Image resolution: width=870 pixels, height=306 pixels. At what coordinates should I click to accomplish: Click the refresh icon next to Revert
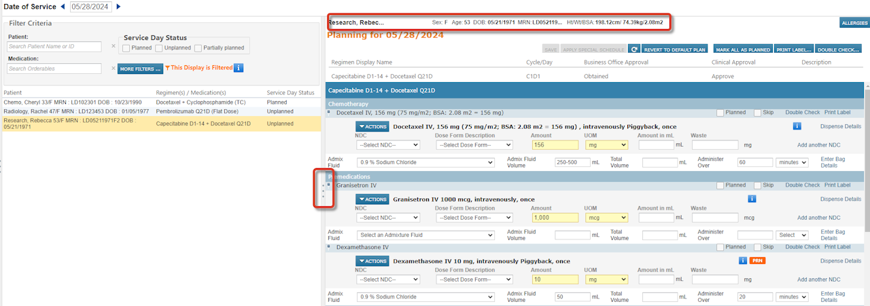pyautogui.click(x=633, y=50)
